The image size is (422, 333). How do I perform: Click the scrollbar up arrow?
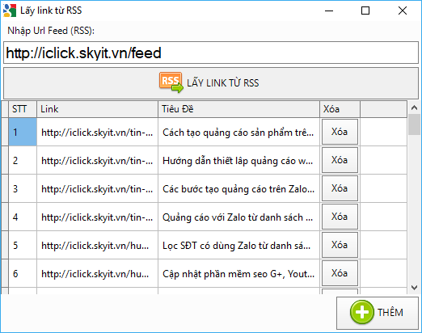point(414,107)
